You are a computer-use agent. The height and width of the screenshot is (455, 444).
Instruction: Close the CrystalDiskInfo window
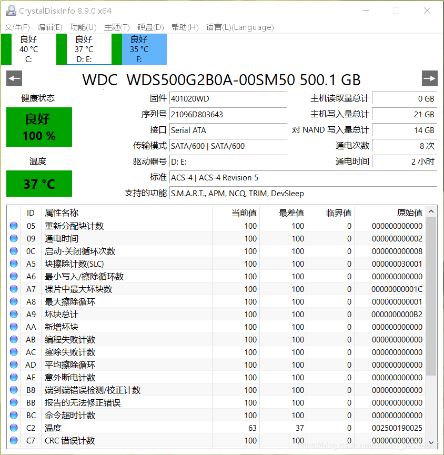[427, 11]
